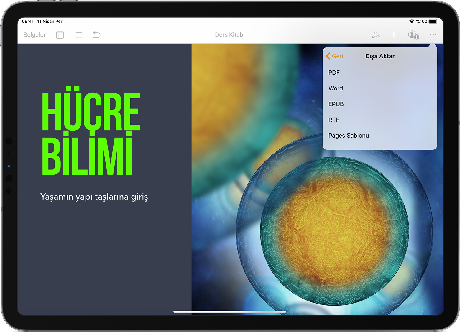Choose PDF export format
Image resolution: width=460 pixels, height=333 pixels.
[x=334, y=72]
